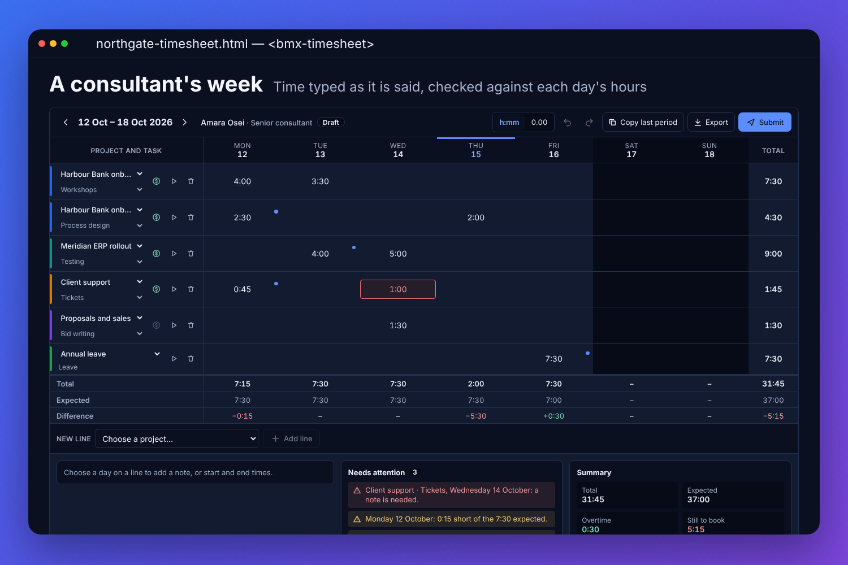Start the Proposals and sales timer
The height and width of the screenshot is (565, 848).
(x=174, y=325)
